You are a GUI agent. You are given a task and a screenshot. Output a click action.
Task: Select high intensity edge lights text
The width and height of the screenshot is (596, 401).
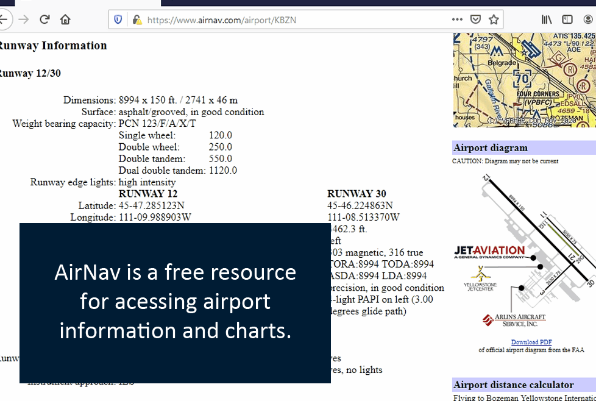tap(147, 182)
